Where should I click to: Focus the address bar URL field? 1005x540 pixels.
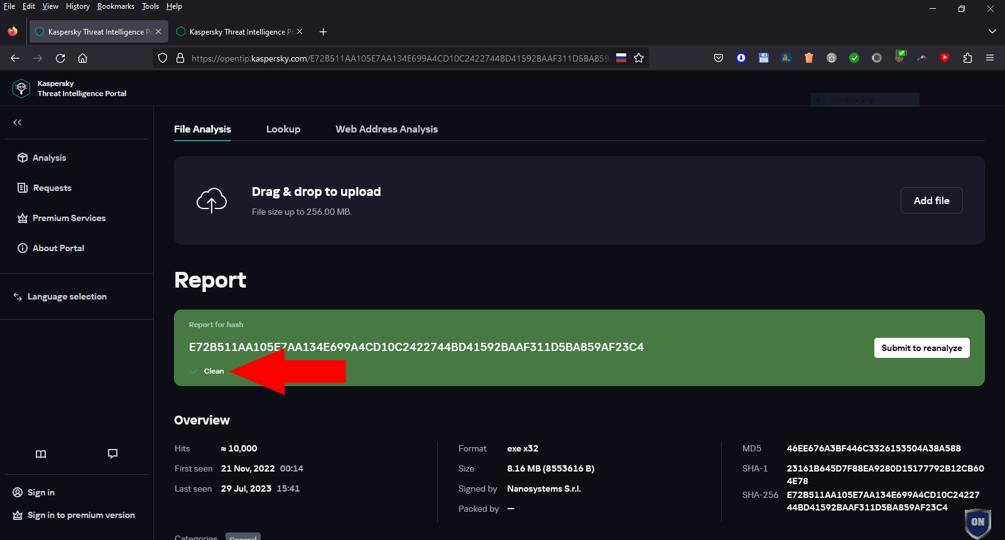[399, 58]
